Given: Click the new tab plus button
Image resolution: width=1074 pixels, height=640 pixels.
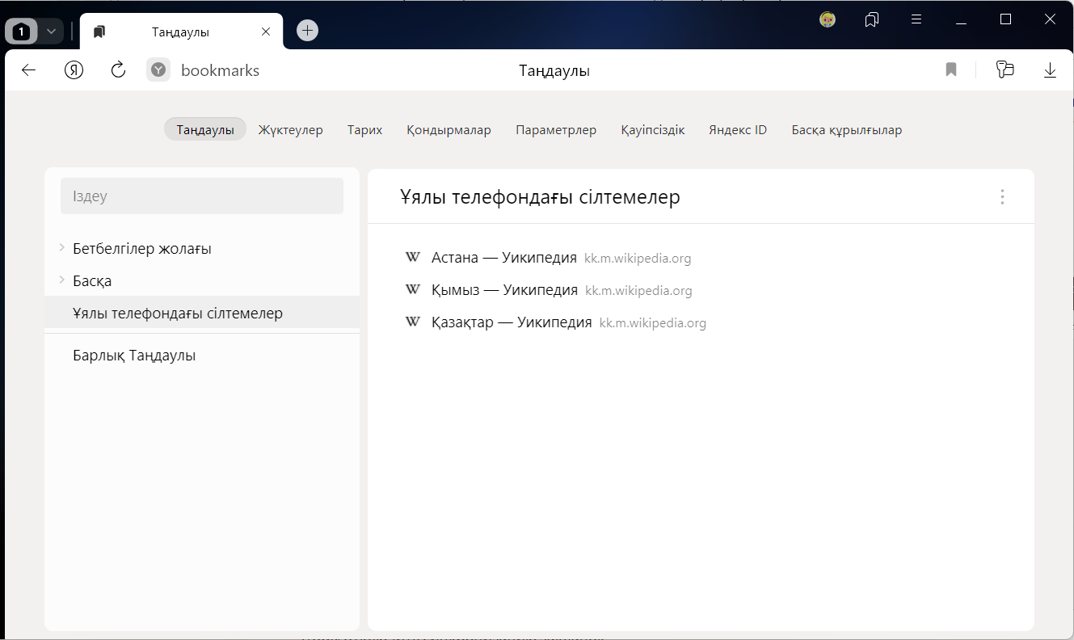Looking at the screenshot, I should click(307, 31).
